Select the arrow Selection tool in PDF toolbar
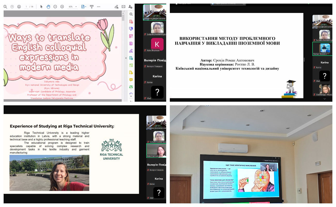 click(41, 7)
